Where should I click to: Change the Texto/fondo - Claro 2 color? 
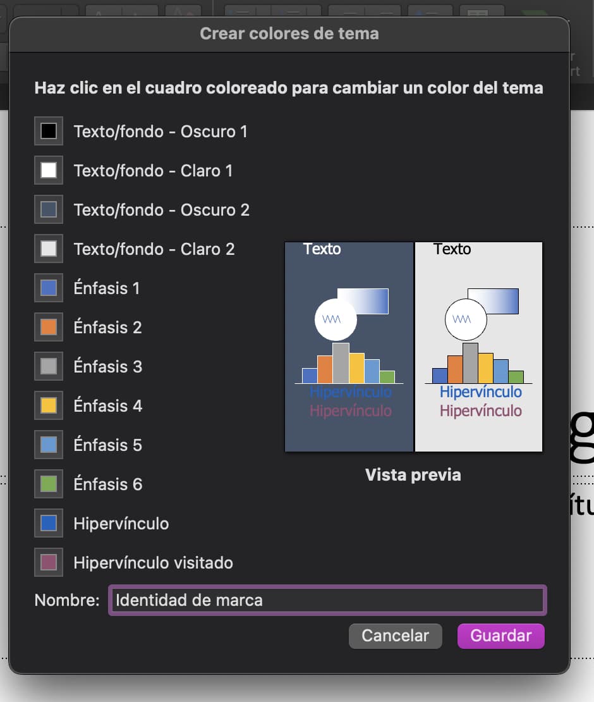coord(48,249)
